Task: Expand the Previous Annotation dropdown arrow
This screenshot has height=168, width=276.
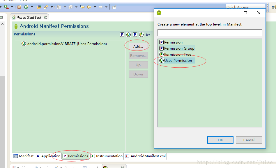Action: (76, 7)
